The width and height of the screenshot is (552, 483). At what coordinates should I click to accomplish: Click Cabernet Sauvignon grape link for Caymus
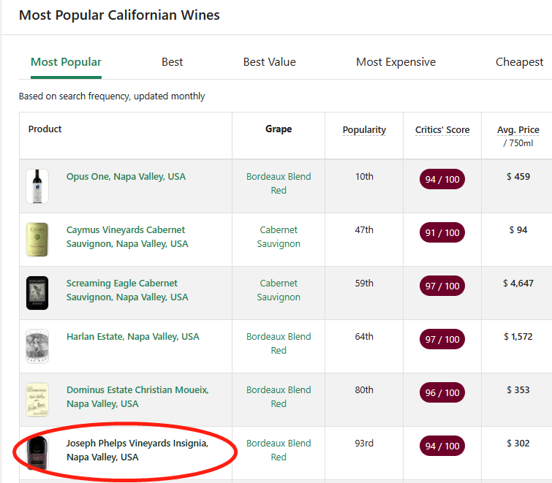279,237
